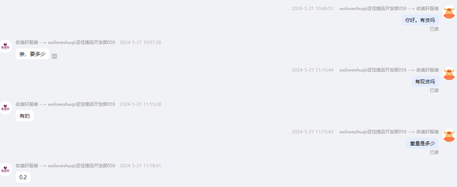This screenshot has height=187, width=457.
Task: Click the 10:46:53 timestamp
Action: pos(313,8)
